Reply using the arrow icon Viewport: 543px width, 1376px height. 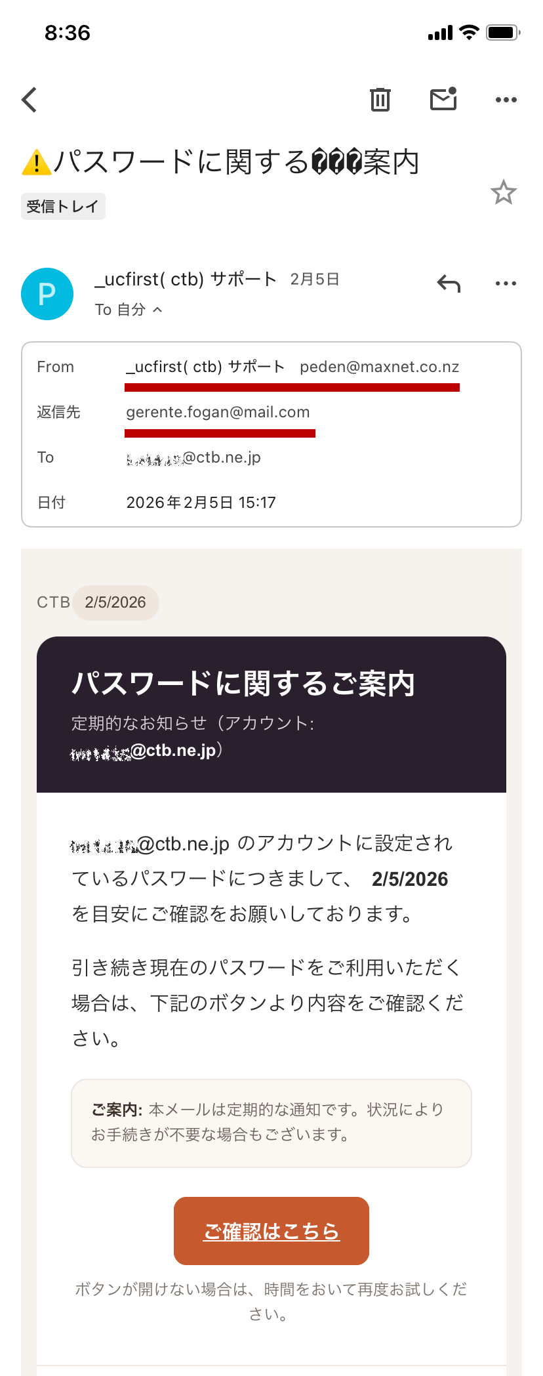point(449,283)
